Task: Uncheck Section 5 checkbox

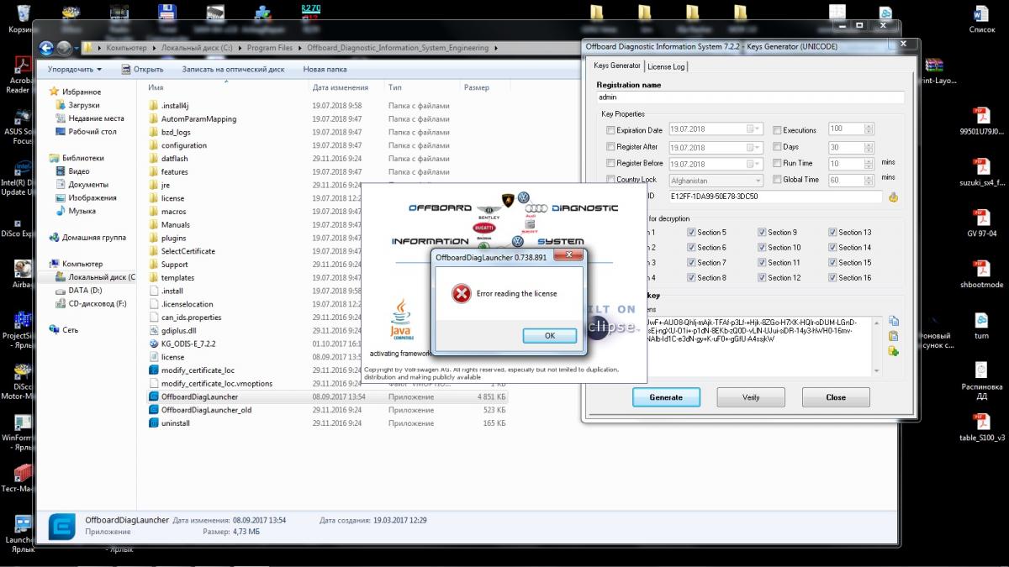Action: 691,233
